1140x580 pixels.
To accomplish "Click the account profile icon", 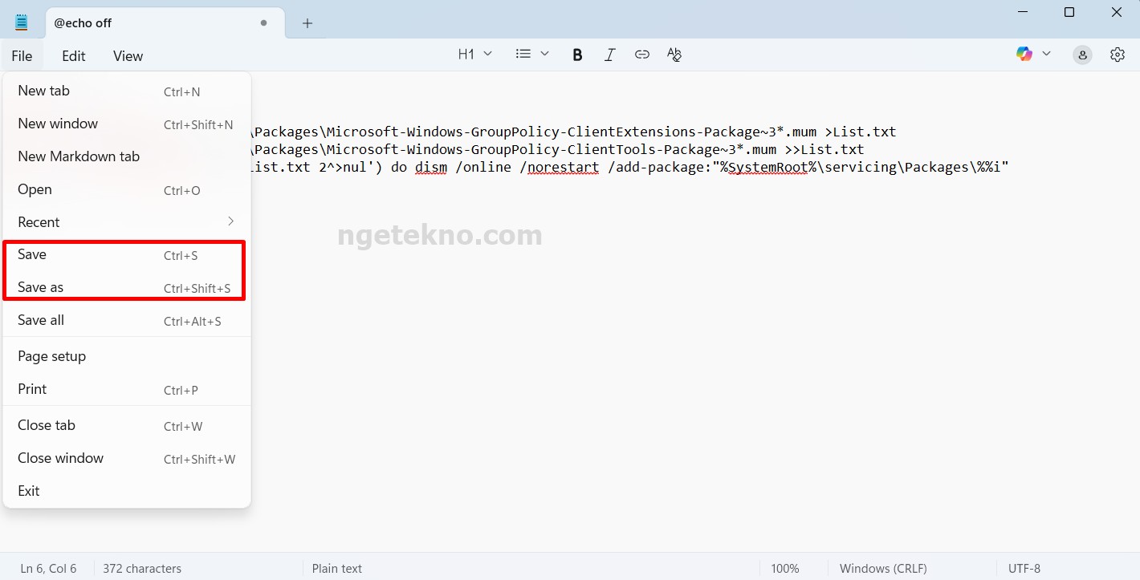I will 1082,55.
